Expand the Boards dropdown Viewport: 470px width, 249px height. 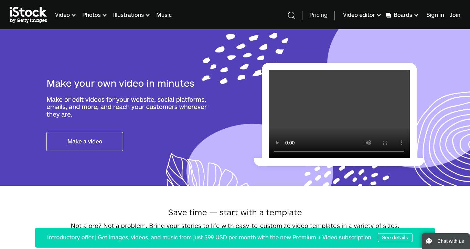click(x=406, y=15)
